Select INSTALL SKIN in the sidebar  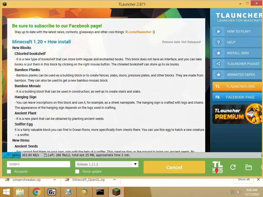(238, 53)
